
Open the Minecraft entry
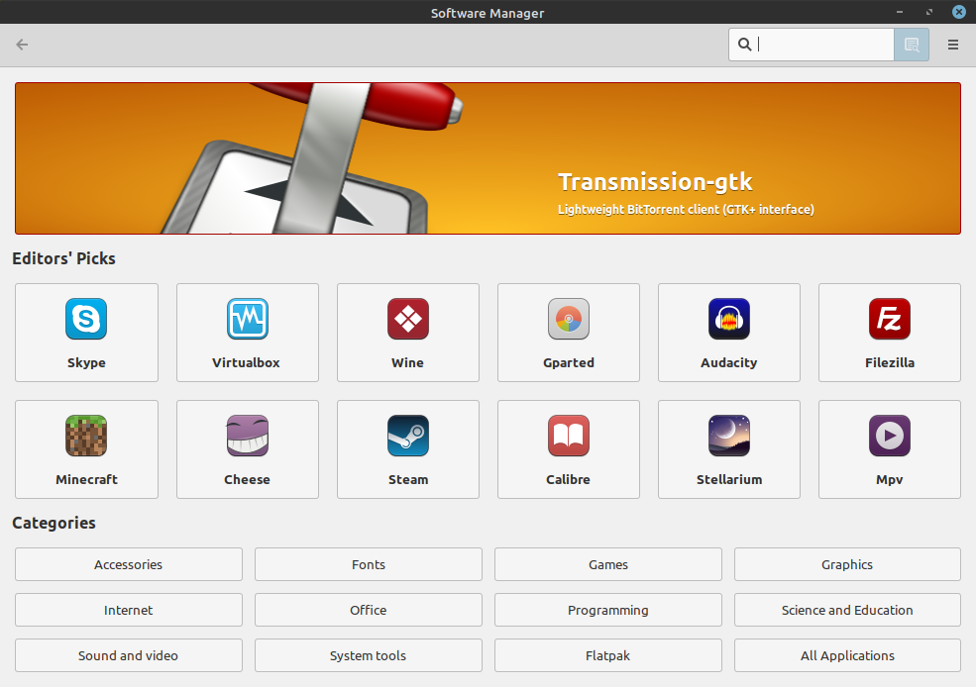pos(86,448)
